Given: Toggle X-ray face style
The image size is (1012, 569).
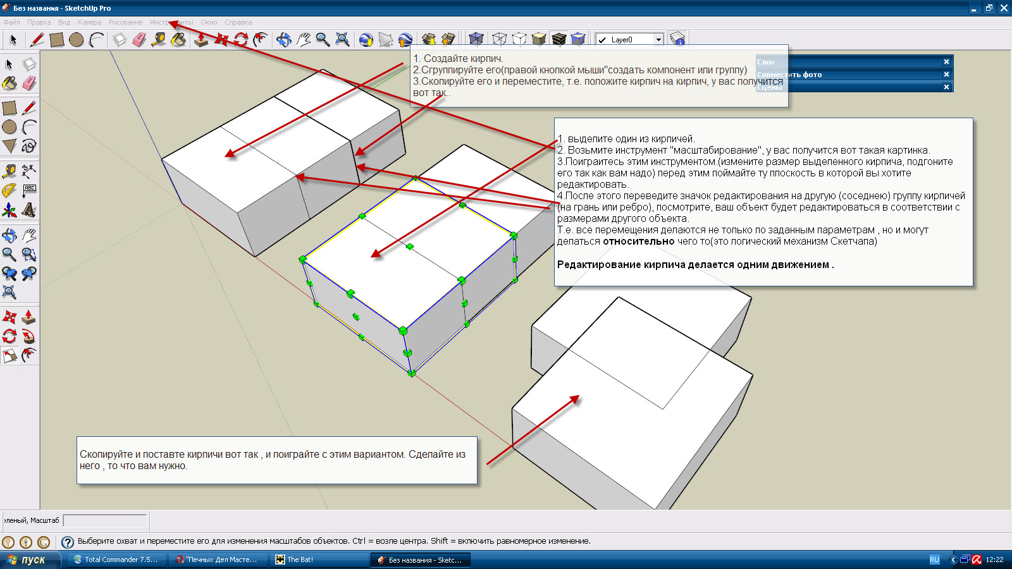Looking at the screenshot, I should [x=476, y=40].
